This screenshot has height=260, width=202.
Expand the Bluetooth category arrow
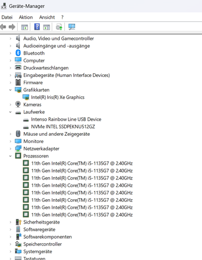(x=10, y=53)
